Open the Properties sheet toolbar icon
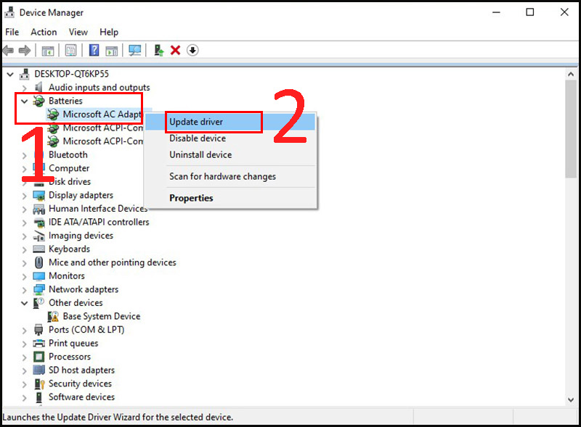Screen dimensions: 581x427 (70, 50)
